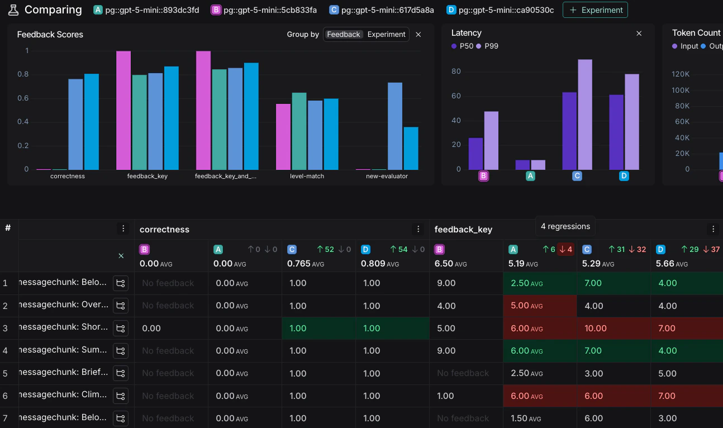Click the 10.00 feedback_key cell in row 3
723x428 pixels.
(x=594, y=329)
